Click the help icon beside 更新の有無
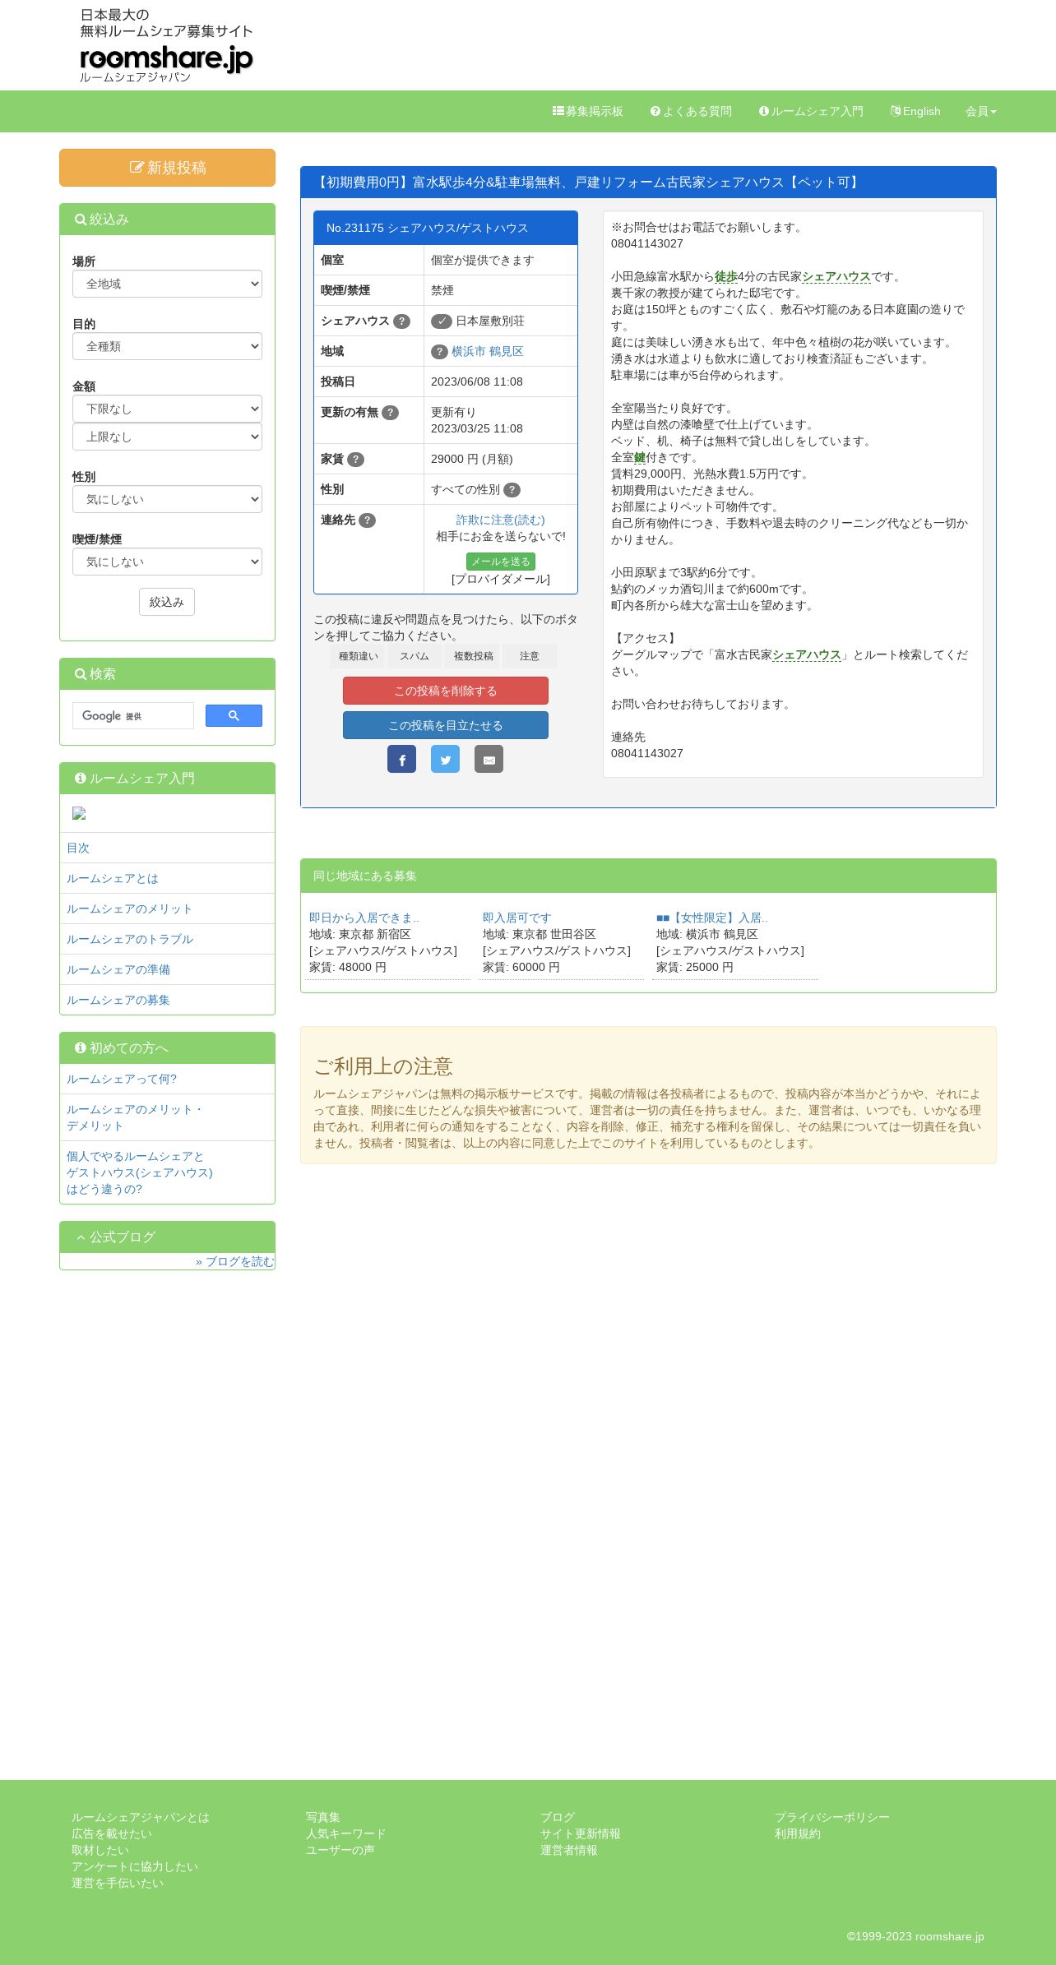 point(391,413)
